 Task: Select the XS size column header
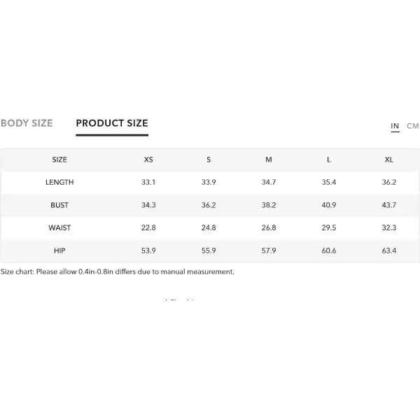click(x=148, y=160)
